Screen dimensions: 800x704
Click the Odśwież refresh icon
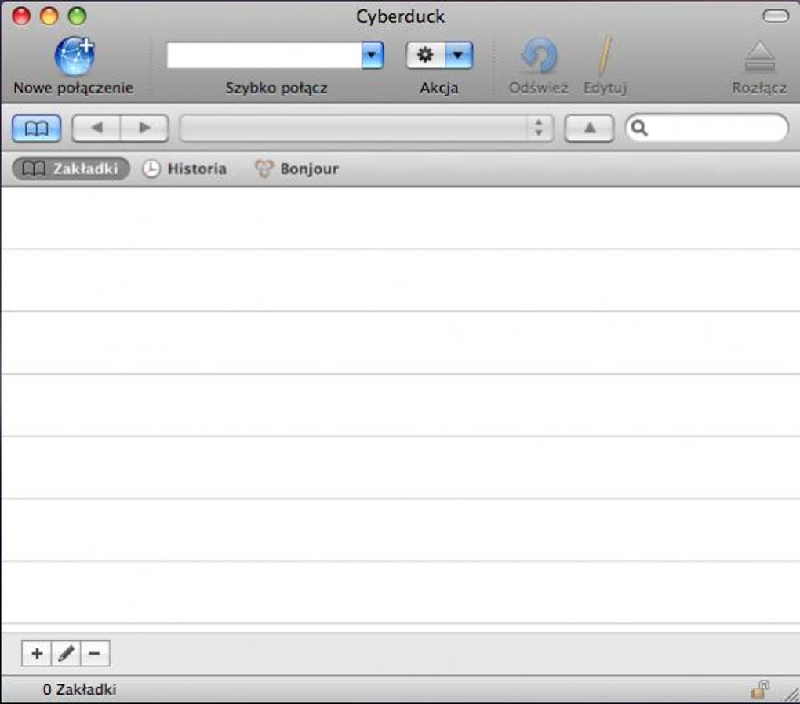point(539,56)
